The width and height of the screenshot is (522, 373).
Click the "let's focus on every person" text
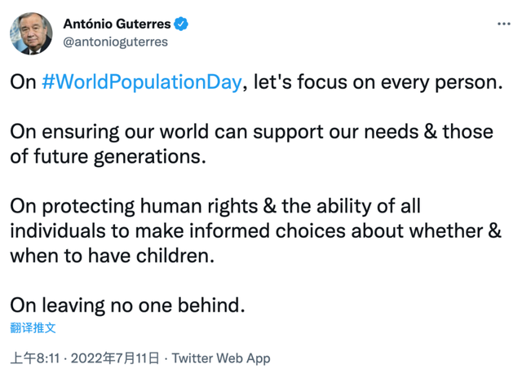pos(374,83)
